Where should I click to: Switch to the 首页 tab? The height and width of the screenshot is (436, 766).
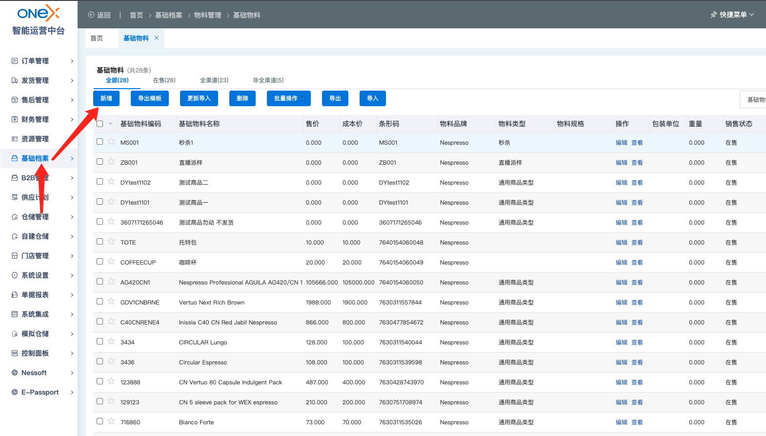coord(97,38)
